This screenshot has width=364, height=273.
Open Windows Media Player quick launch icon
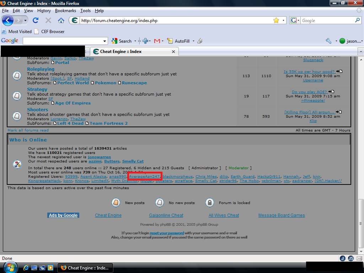(50, 268)
